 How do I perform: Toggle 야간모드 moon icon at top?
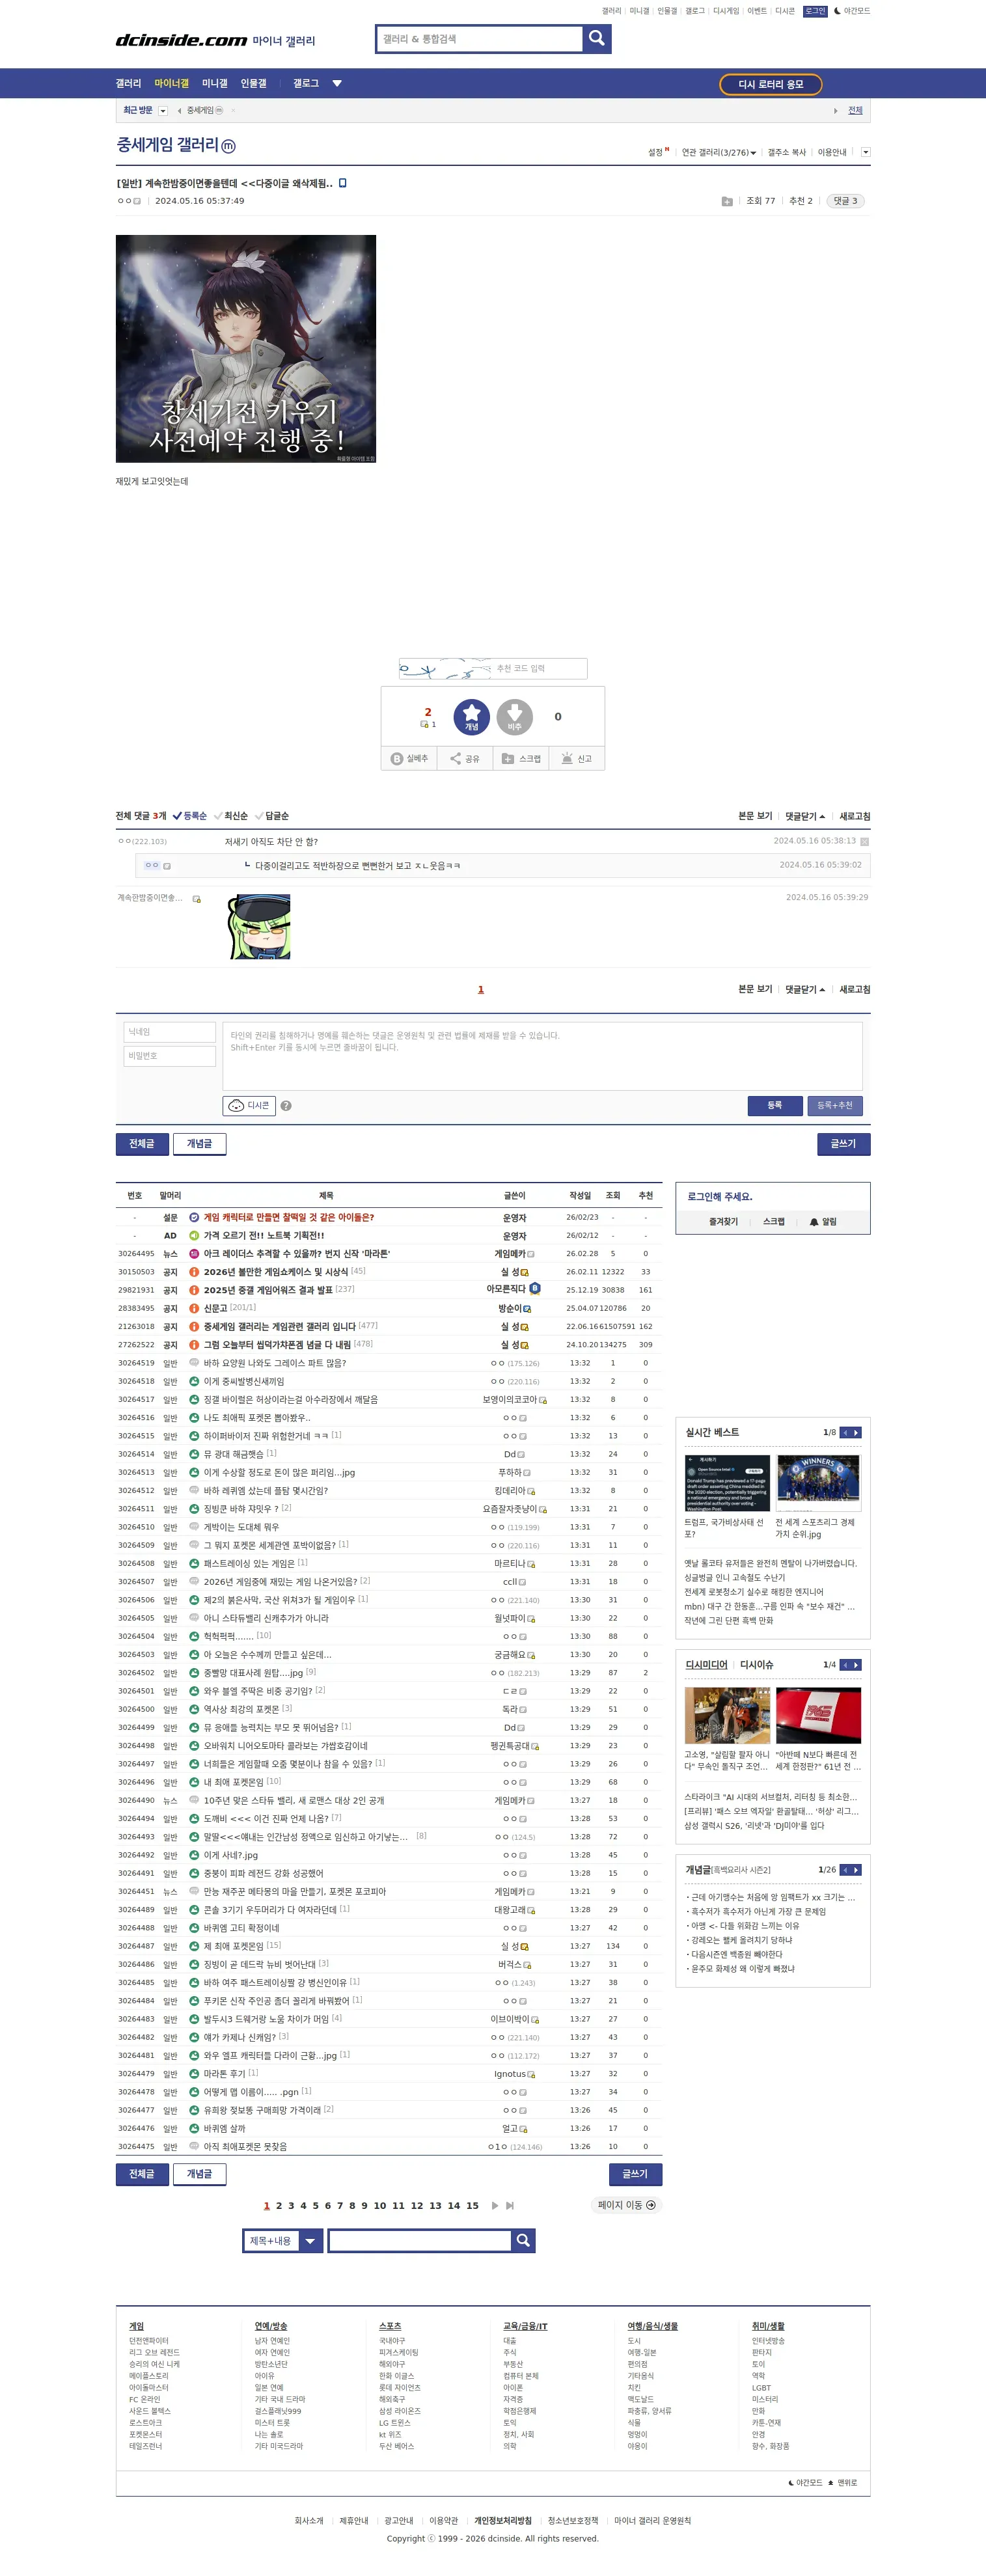(x=851, y=11)
